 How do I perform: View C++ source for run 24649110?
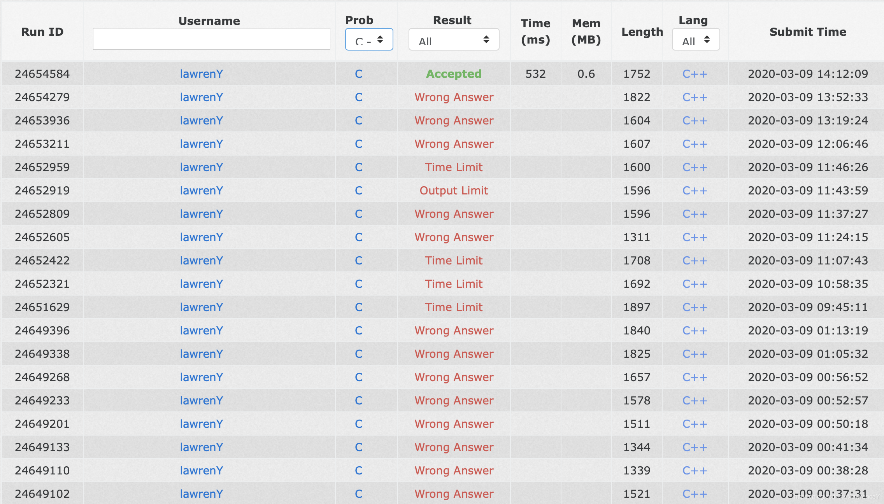tap(695, 471)
